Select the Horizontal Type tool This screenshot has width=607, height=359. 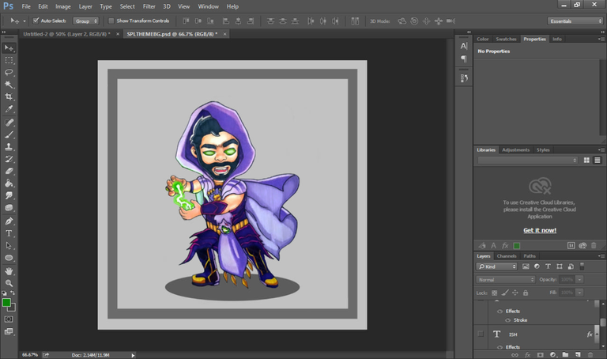[x=9, y=233]
